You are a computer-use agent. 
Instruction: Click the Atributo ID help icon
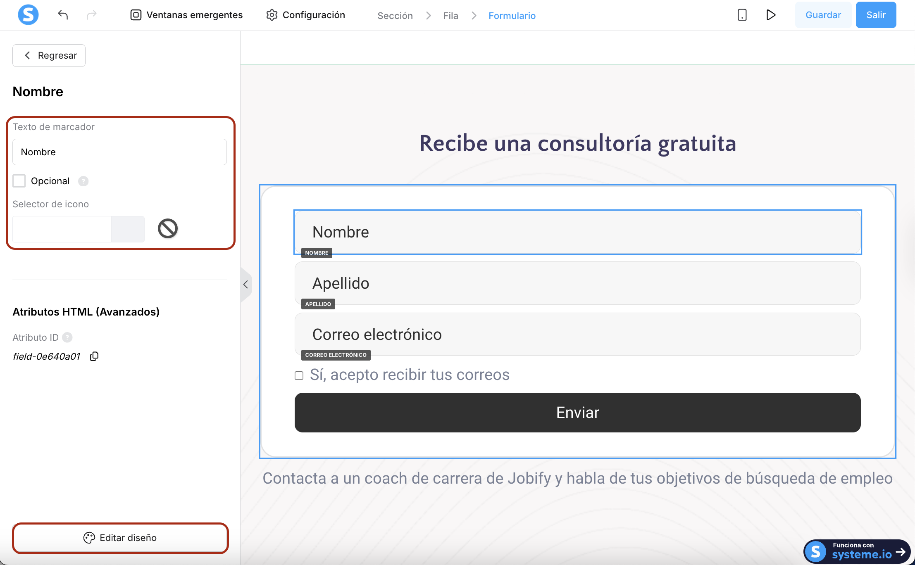point(67,337)
